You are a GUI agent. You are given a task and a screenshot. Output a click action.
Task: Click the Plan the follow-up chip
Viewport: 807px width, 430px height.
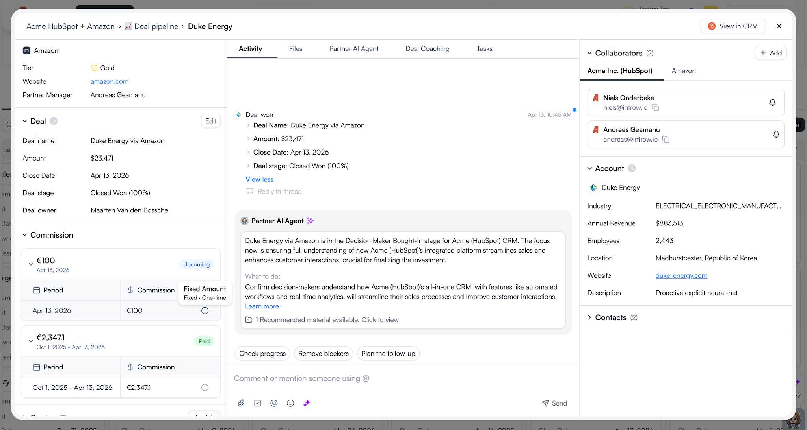coord(388,354)
